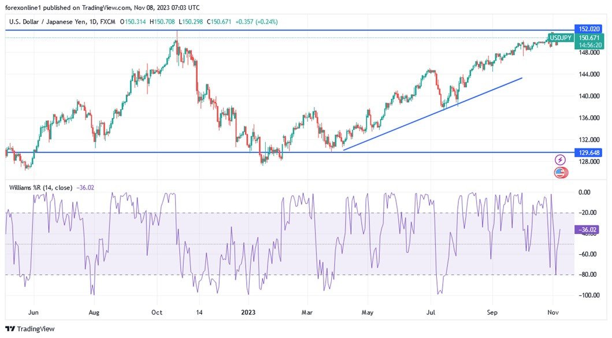Click the forexonline1 username link
Screen dimensions: 612x338
[24, 8]
